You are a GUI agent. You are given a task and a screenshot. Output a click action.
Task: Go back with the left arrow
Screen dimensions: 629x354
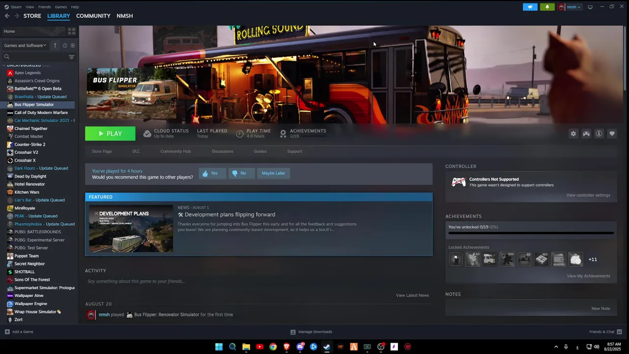[7, 16]
